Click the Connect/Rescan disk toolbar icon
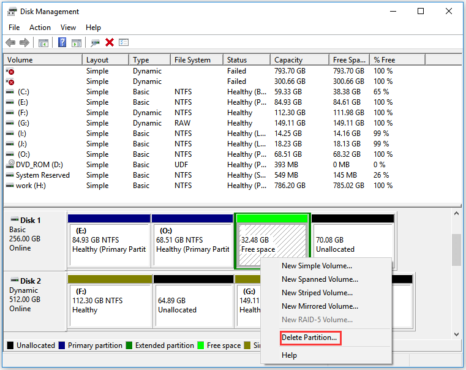The width and height of the screenshot is (466, 370). click(95, 43)
